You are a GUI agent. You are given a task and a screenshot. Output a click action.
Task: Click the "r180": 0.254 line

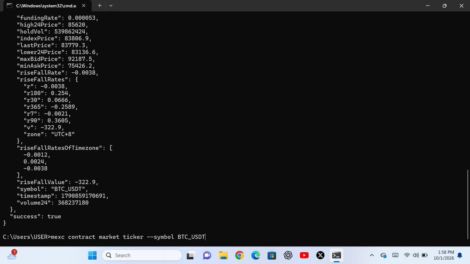(x=47, y=93)
